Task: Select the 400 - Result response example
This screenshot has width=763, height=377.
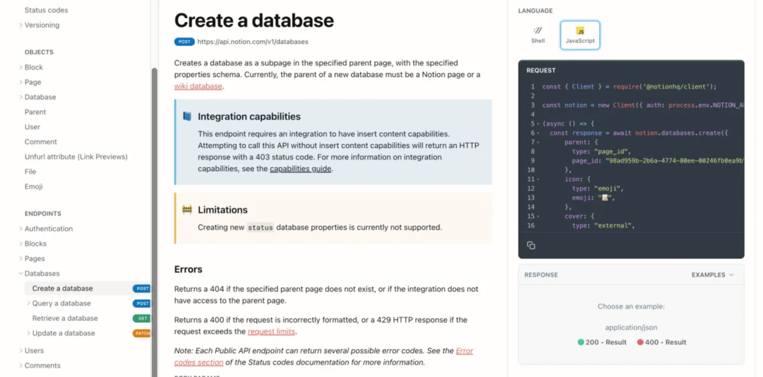Action: coord(662,342)
